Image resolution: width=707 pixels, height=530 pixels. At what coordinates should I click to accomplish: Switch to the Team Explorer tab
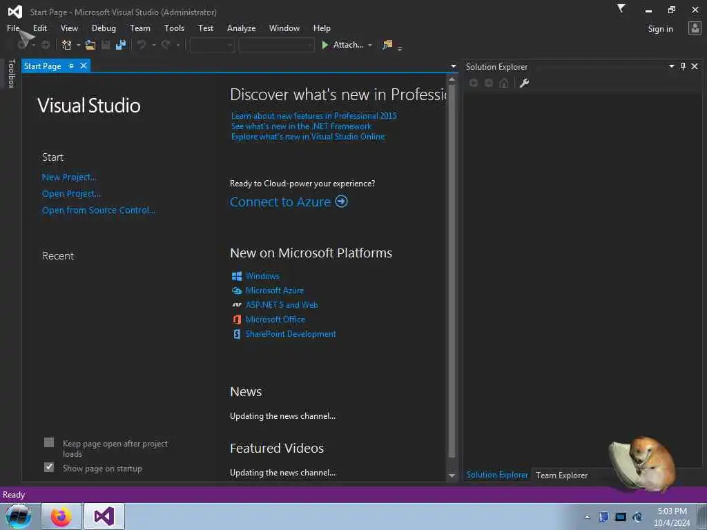tap(562, 475)
